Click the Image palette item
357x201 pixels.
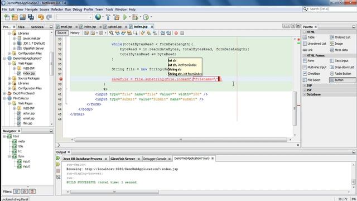[336, 44]
